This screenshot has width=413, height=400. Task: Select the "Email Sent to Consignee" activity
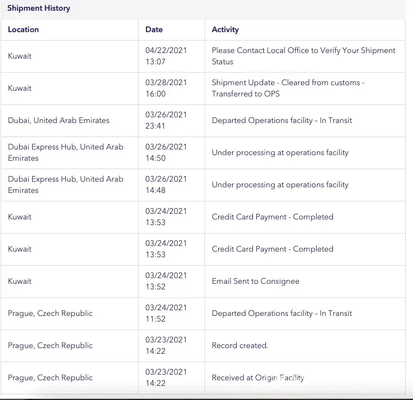tap(255, 281)
